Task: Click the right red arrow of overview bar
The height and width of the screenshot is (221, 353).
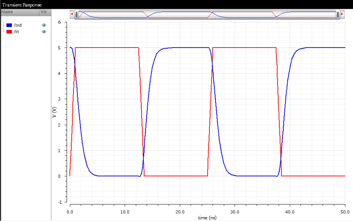Action: click(x=342, y=14)
